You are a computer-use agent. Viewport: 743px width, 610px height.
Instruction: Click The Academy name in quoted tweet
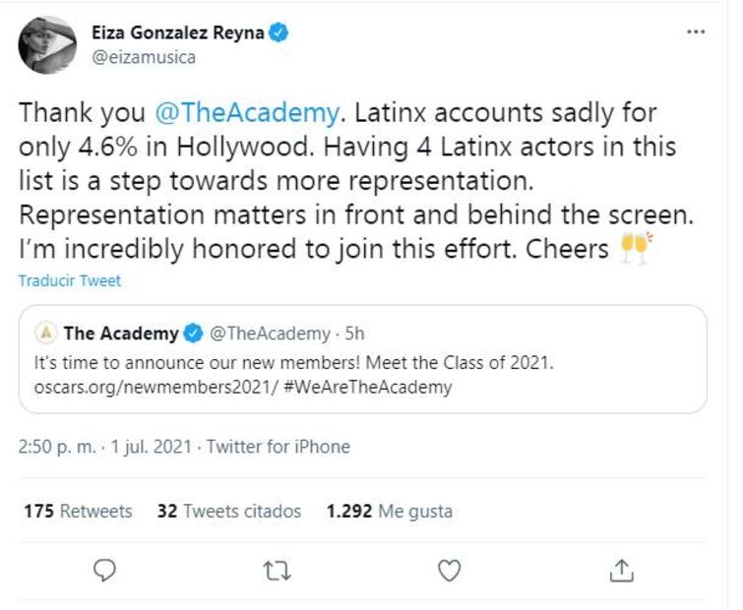coord(122,334)
